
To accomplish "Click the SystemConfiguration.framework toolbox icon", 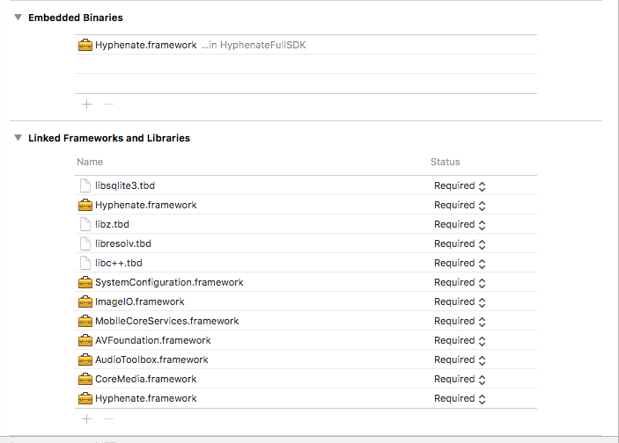I will pos(85,282).
